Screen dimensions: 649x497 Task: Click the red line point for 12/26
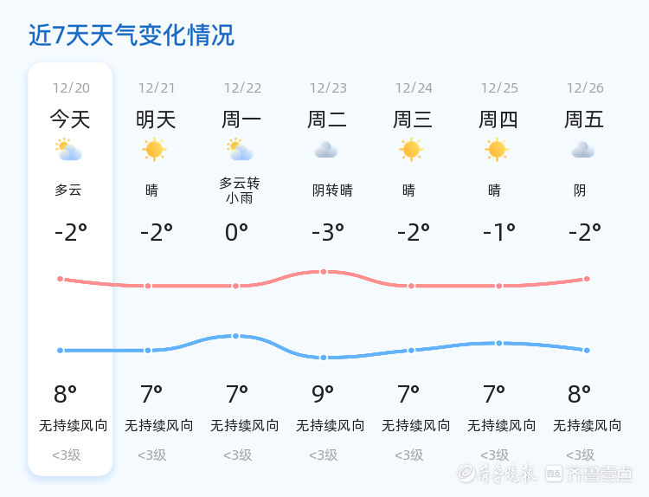tap(587, 279)
